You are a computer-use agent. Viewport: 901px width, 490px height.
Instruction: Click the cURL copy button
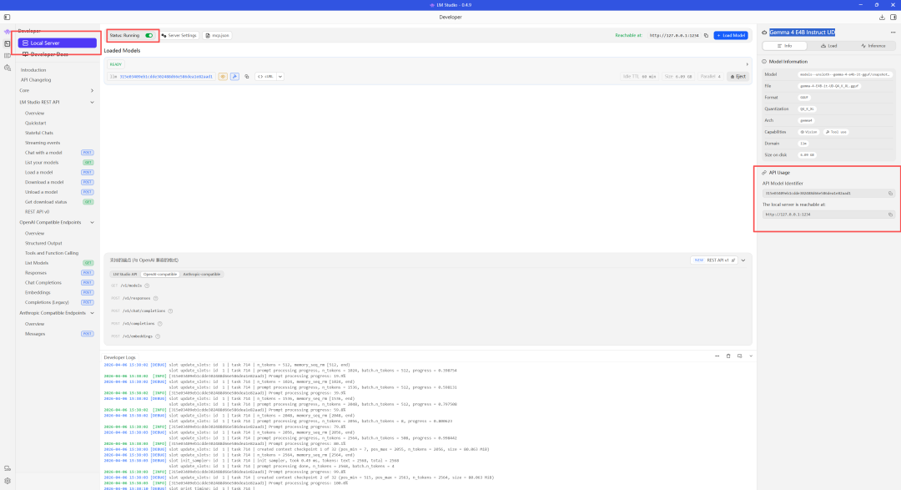pos(265,77)
